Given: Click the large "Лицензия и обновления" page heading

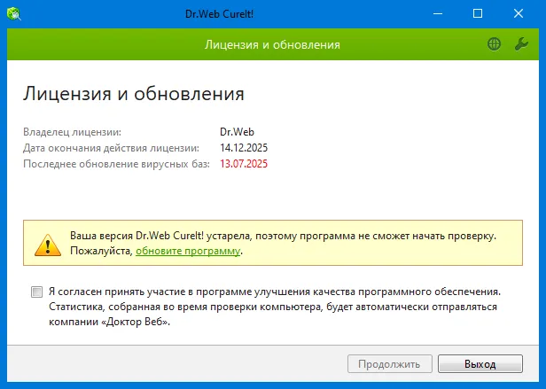Looking at the screenshot, I should coord(133,93).
